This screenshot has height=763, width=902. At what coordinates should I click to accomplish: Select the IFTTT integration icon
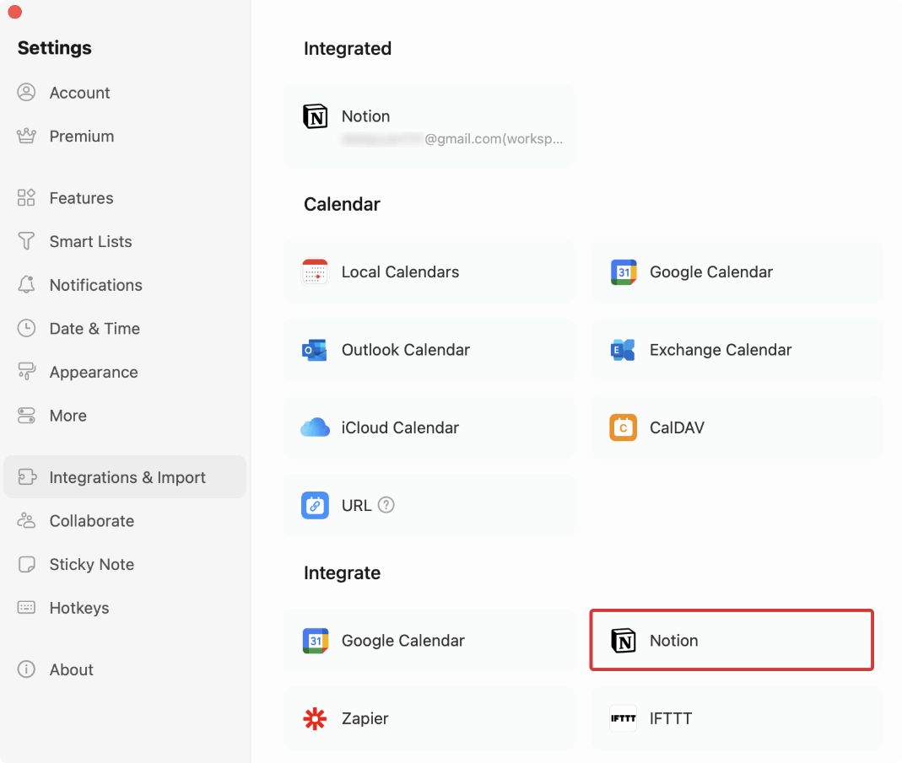[623, 718]
